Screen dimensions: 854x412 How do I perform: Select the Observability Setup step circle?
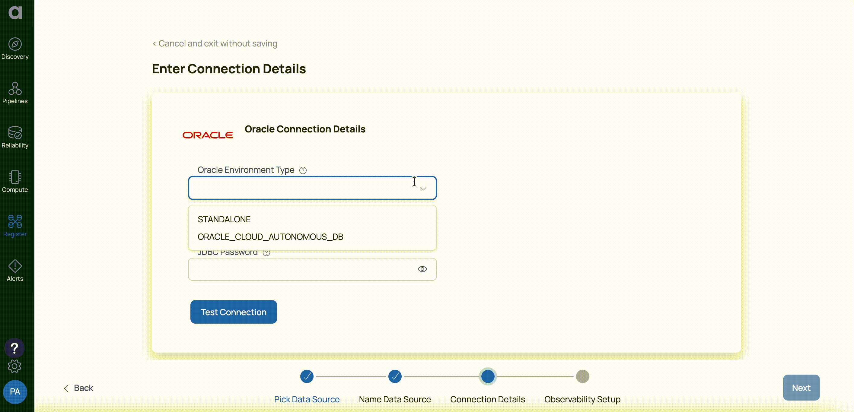click(x=582, y=376)
